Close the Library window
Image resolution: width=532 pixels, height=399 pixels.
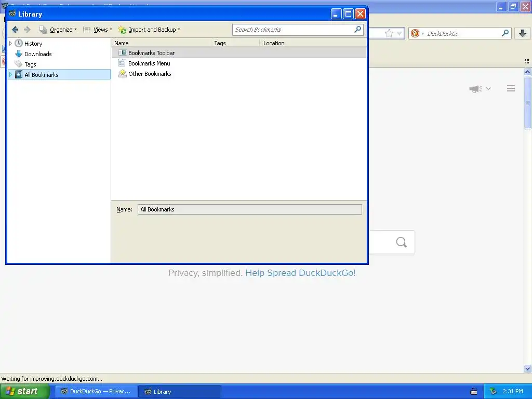tap(360, 14)
